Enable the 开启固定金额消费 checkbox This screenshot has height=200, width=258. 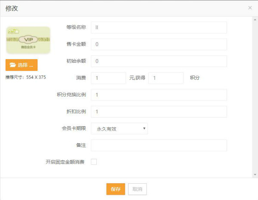click(x=94, y=162)
